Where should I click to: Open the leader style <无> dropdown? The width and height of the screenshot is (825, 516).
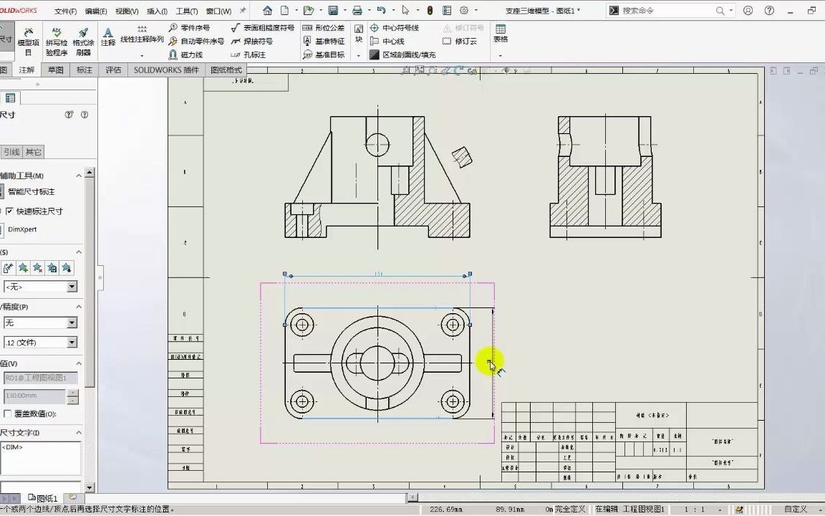click(71, 287)
